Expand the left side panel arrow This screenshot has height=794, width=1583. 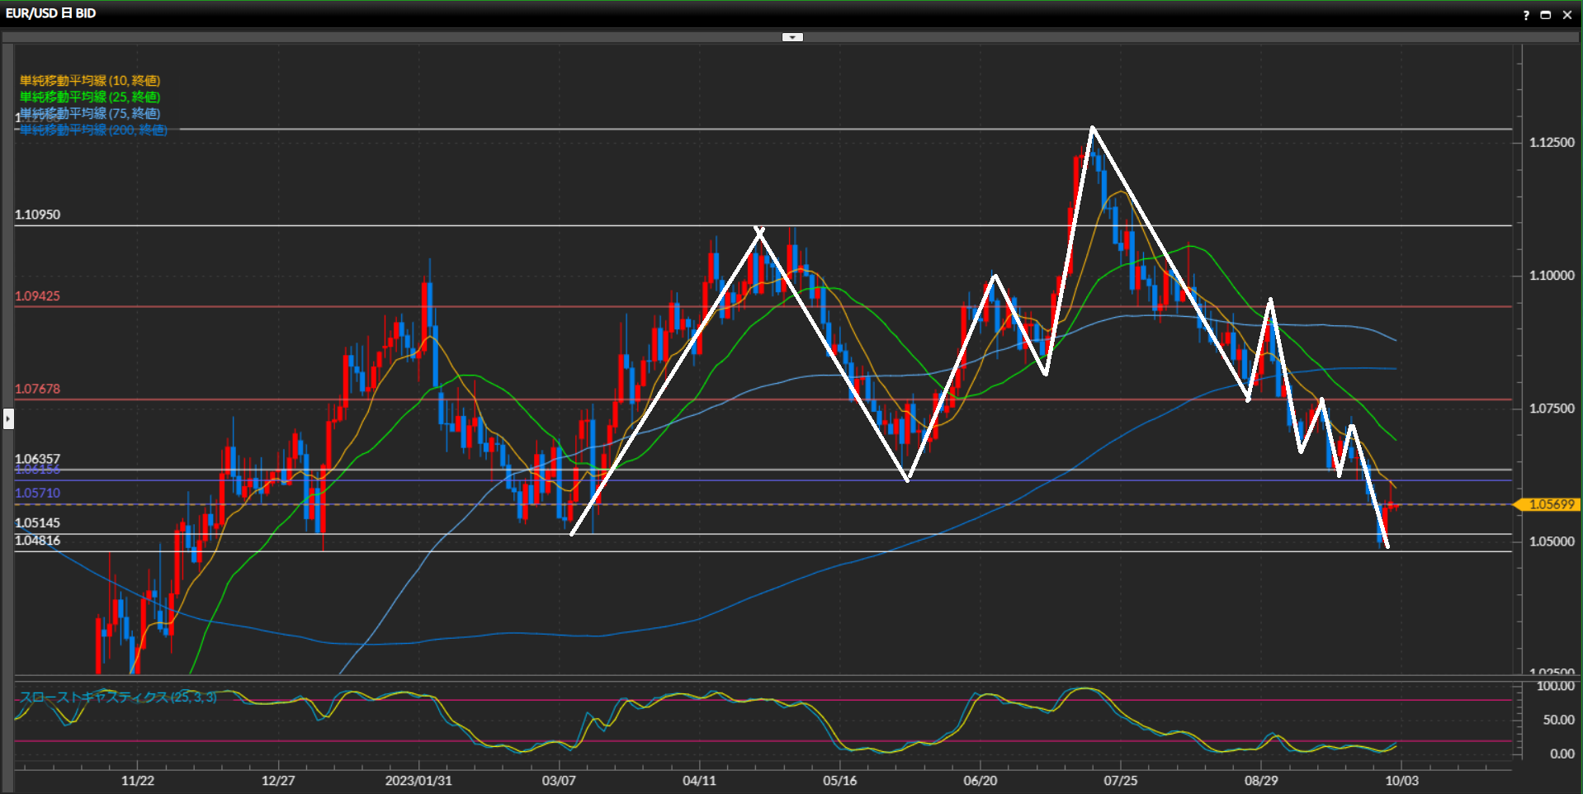click(x=8, y=419)
